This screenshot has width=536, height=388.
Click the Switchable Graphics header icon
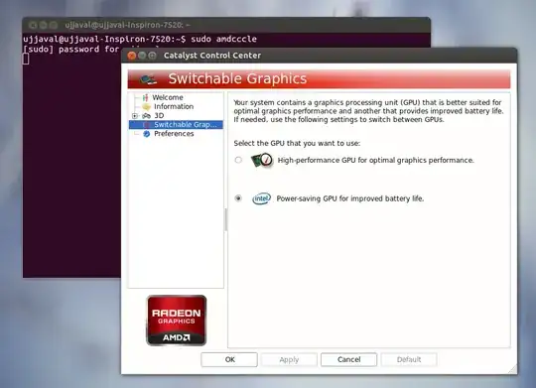(x=148, y=79)
